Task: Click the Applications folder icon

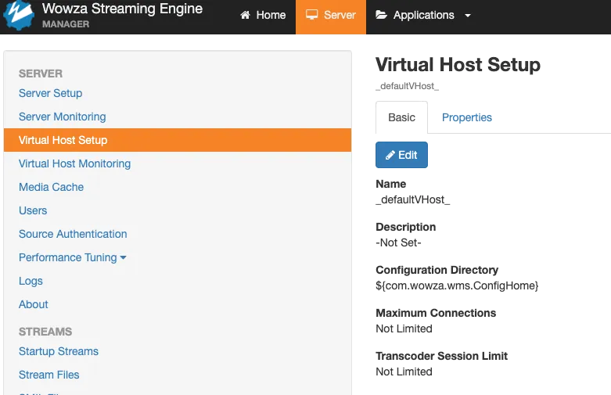Action: (x=381, y=16)
